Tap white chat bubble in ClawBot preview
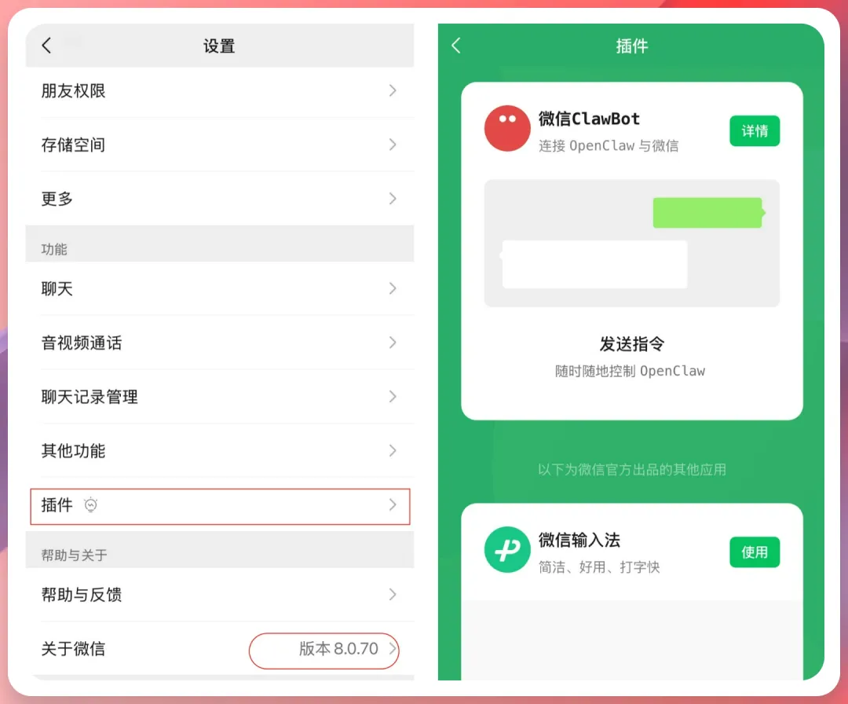Viewport: 848px width, 704px height. tap(594, 265)
